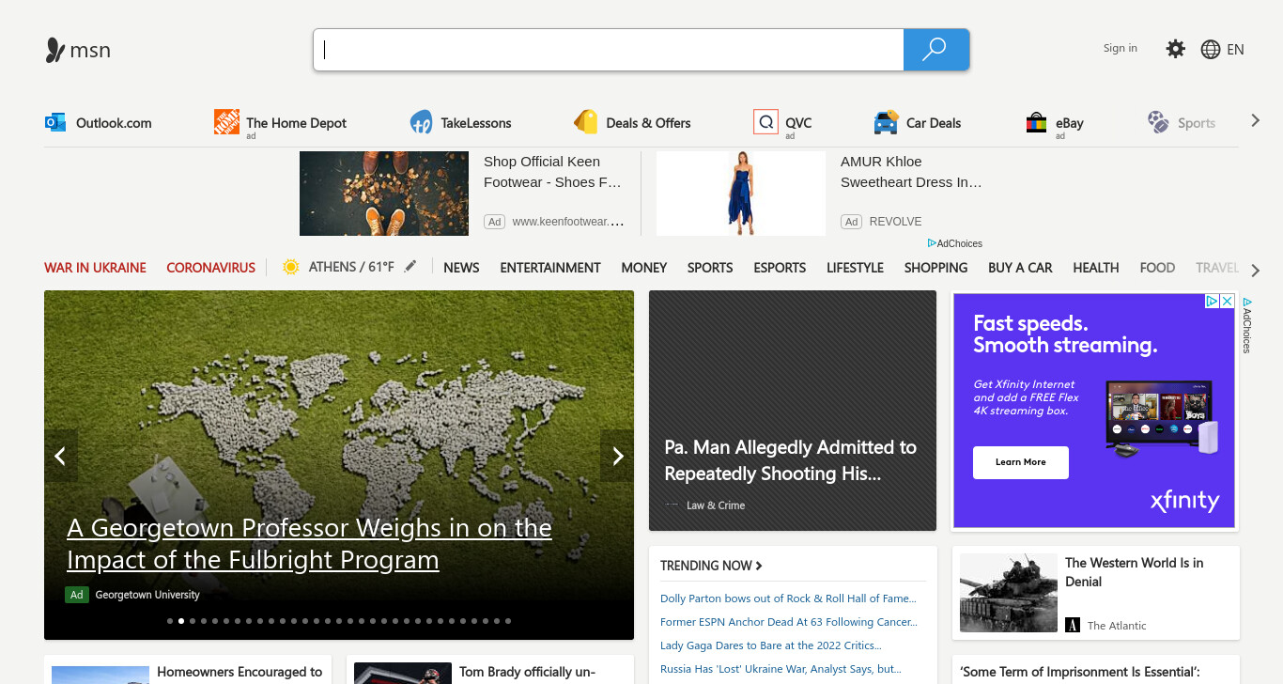Open The Western World Is in Denial
The image size is (1283, 684).
(x=1134, y=572)
